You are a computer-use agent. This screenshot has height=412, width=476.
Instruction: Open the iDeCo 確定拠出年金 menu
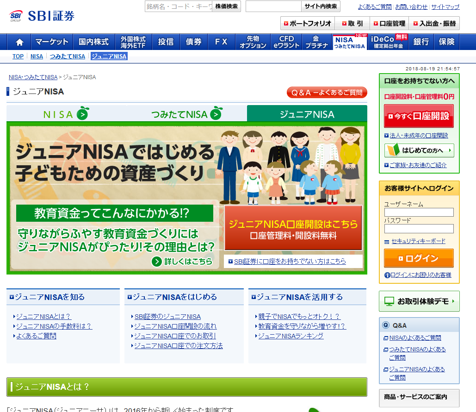(388, 42)
